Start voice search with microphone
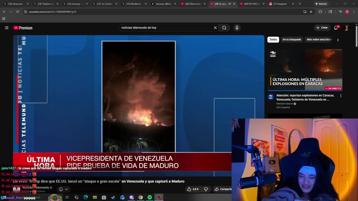Image resolution: width=358 pixels, height=201 pixels. 237,28
